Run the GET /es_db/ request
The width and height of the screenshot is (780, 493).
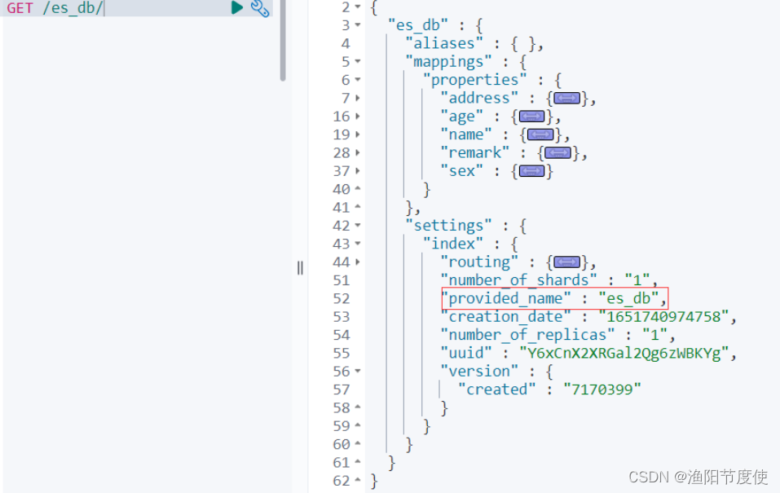[x=237, y=7]
